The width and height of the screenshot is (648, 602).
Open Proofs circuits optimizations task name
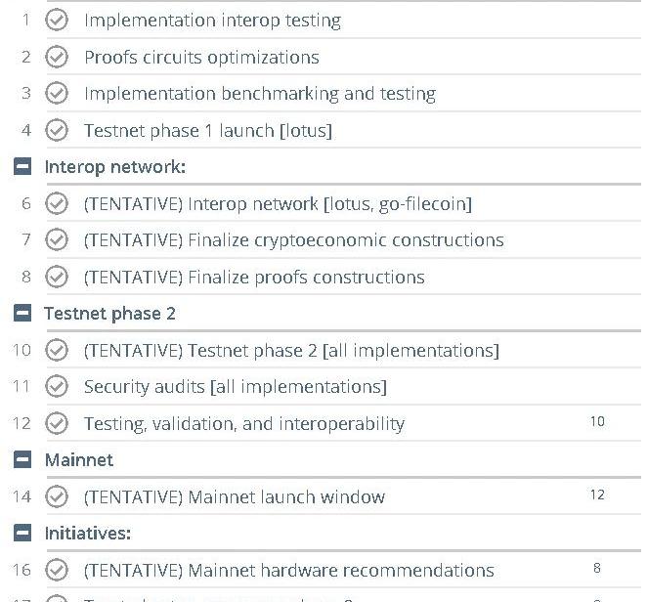[x=201, y=58]
